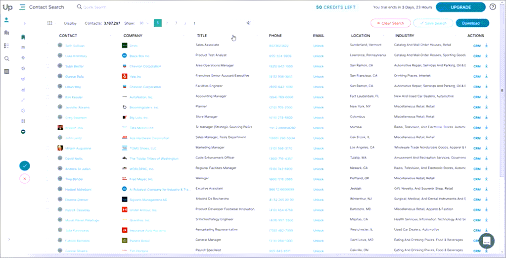The height and width of the screenshot is (258, 506).
Task: Open the chat support bubble
Action: pyautogui.click(x=487, y=241)
